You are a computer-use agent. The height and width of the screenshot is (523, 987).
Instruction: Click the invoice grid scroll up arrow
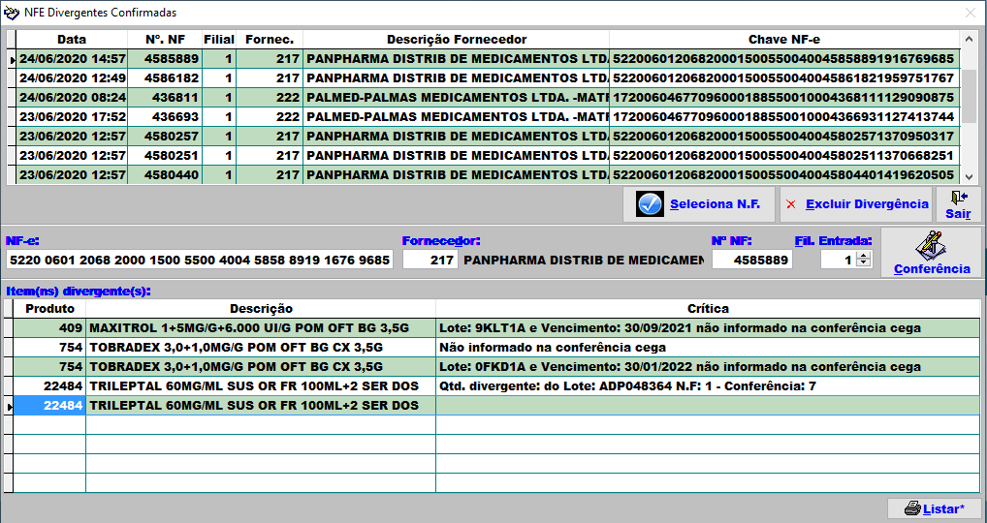(968, 39)
